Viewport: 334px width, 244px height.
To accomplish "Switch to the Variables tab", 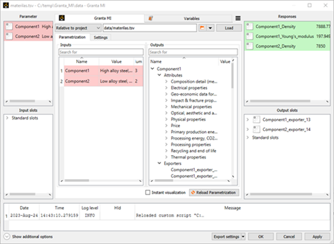I will (x=189, y=19).
